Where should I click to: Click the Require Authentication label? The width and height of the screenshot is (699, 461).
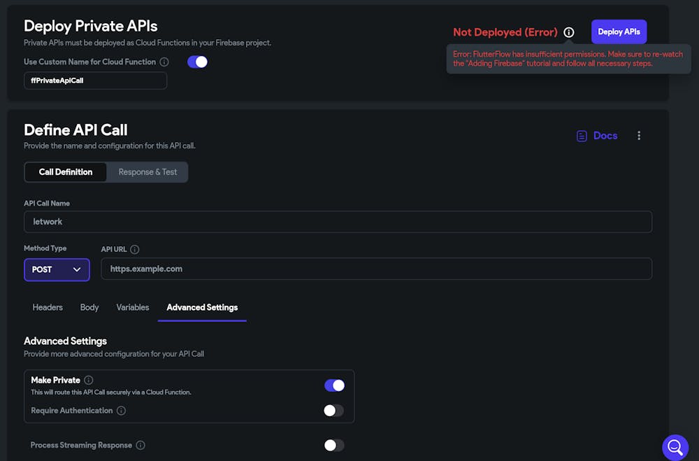[72, 411]
